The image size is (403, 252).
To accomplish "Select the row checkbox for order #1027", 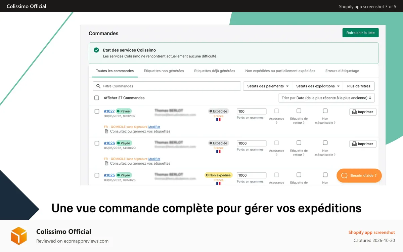I will [x=97, y=111].
